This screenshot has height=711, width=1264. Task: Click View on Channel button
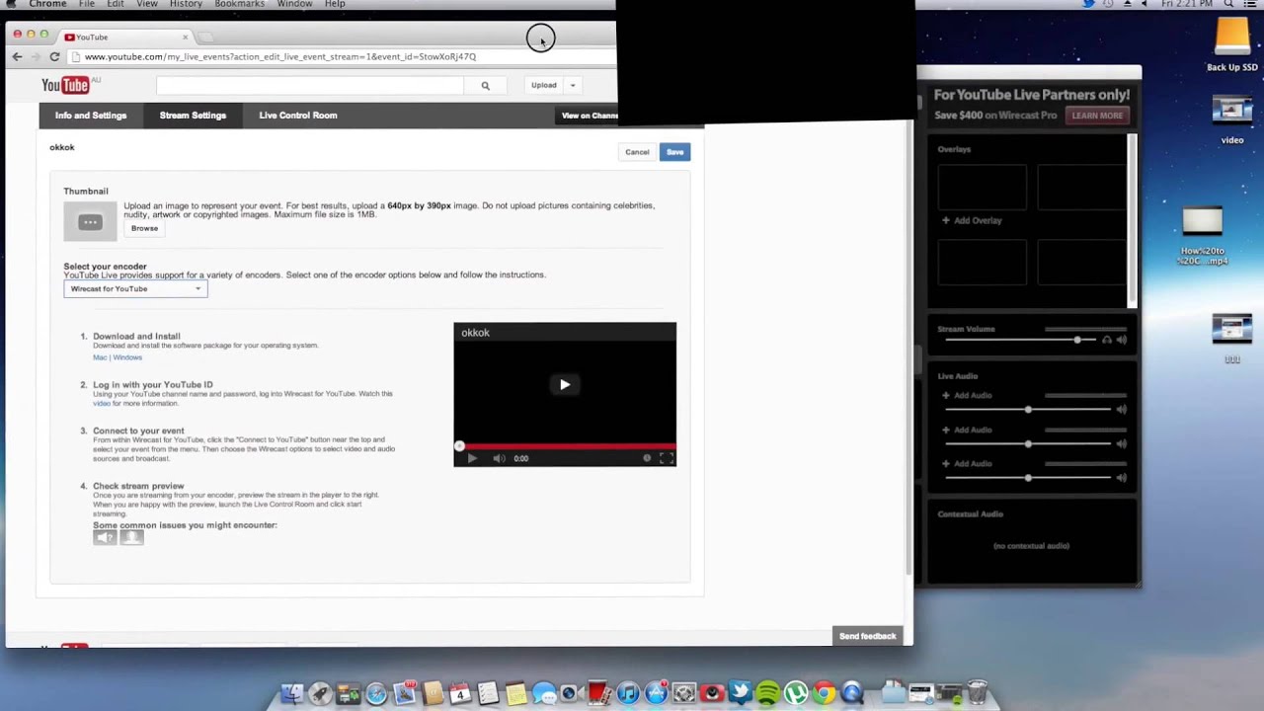(589, 116)
